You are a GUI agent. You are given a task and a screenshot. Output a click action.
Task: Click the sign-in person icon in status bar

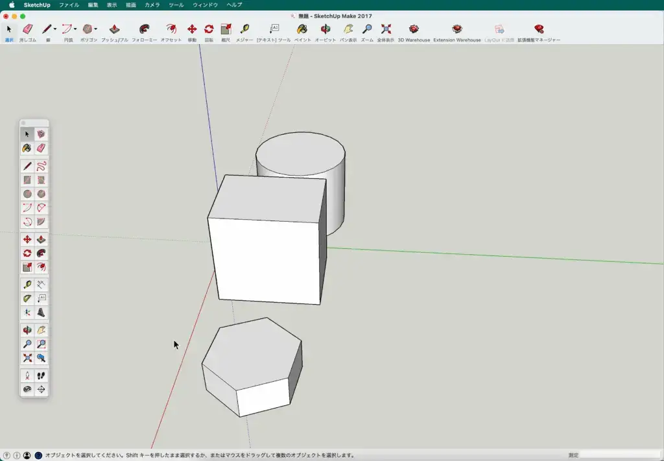27,456
